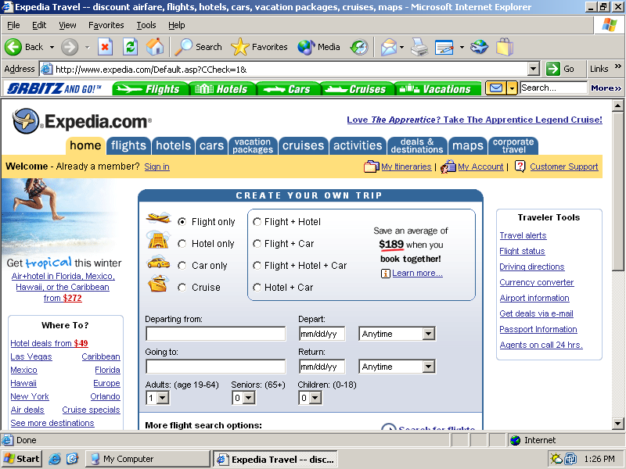626x469 pixels.
Task: Click the airplane icon beside Flight only
Action: [159, 218]
